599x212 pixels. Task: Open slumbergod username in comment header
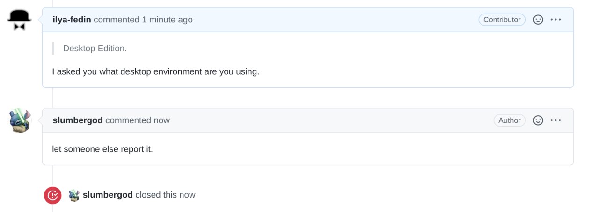tap(78, 120)
